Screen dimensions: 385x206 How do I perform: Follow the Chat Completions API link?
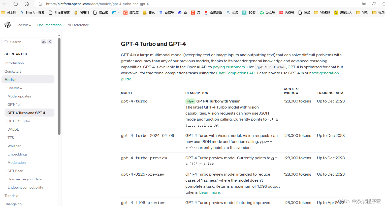tap(236, 73)
